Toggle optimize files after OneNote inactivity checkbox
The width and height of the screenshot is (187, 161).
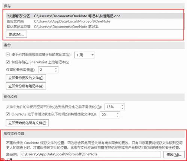tap(8, 114)
